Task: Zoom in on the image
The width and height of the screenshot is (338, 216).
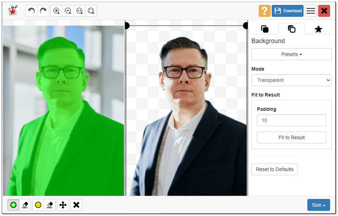Action: pos(56,11)
